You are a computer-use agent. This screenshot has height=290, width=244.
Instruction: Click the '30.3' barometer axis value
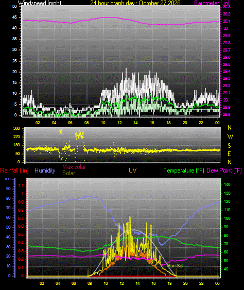tap(226, 7)
